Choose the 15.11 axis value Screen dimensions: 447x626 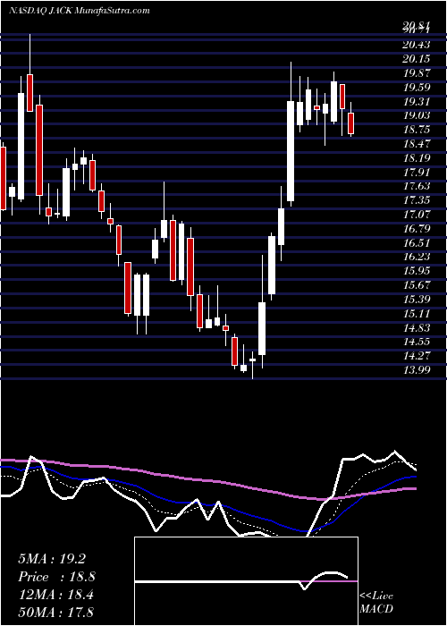416,314
